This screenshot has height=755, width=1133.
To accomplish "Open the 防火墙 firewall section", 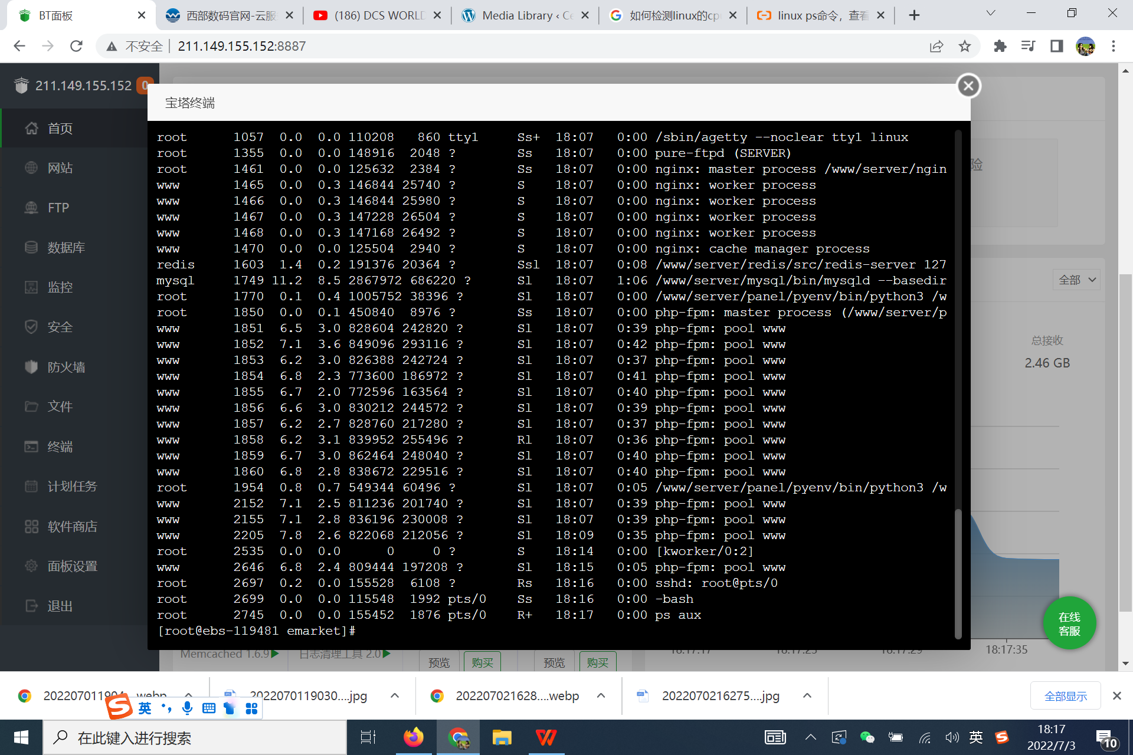I will (66, 367).
